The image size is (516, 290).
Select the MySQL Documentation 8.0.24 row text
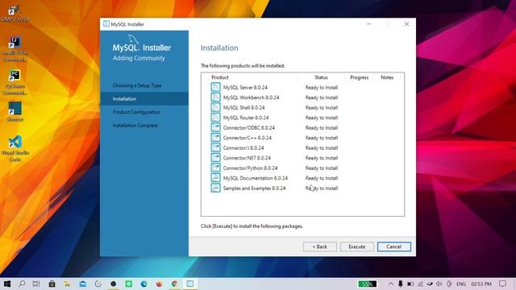point(256,178)
